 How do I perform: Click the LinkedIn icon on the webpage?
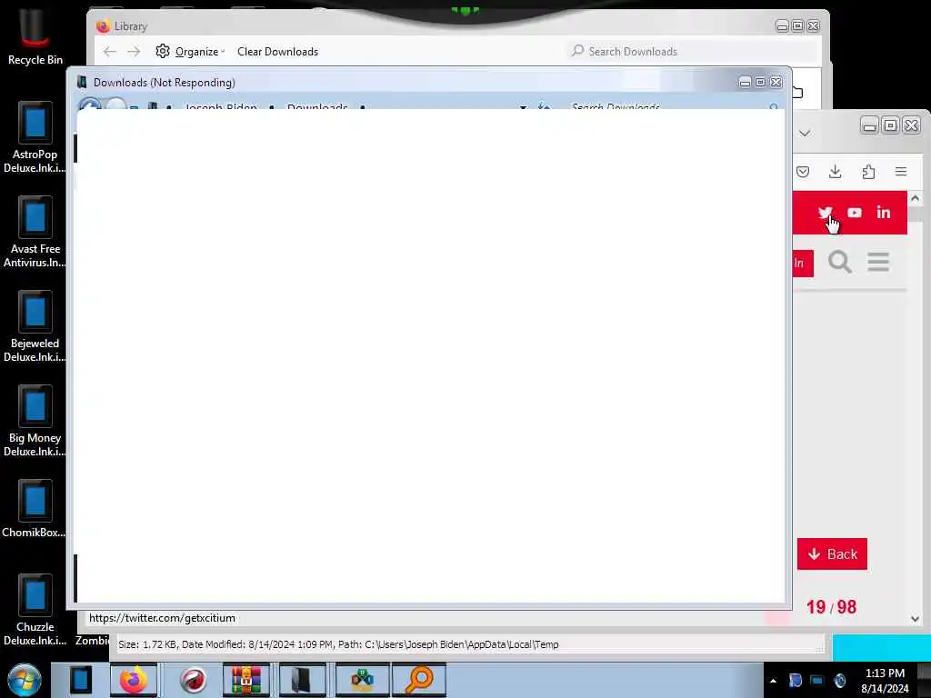point(884,213)
